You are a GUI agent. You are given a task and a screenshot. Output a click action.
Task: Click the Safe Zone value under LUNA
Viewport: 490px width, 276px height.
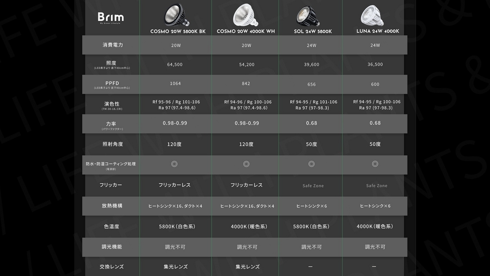tap(376, 186)
